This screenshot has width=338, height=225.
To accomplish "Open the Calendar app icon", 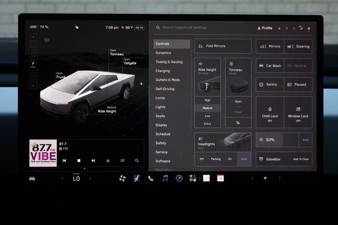I will [220, 178].
